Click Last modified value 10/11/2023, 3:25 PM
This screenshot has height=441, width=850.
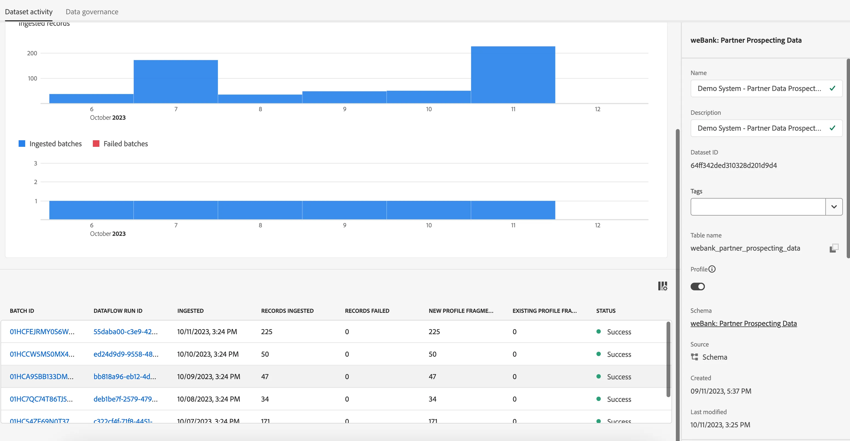click(720, 425)
